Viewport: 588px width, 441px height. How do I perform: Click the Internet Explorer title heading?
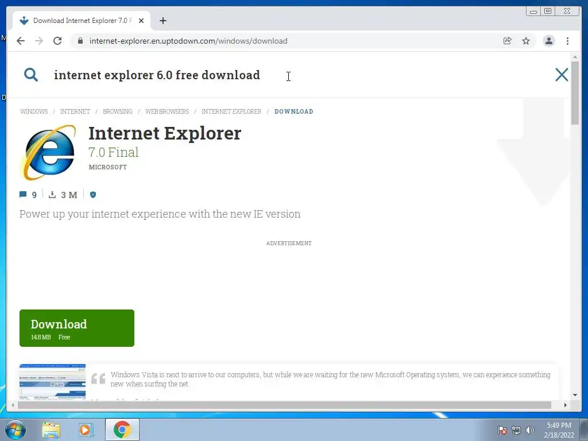165,133
